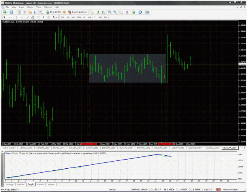The height and width of the screenshot is (192, 247).
Task: Click the Indicators list icon
Action: pos(134,12)
